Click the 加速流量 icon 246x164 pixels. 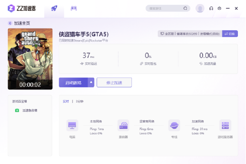pyautogui.click(x=201, y=63)
